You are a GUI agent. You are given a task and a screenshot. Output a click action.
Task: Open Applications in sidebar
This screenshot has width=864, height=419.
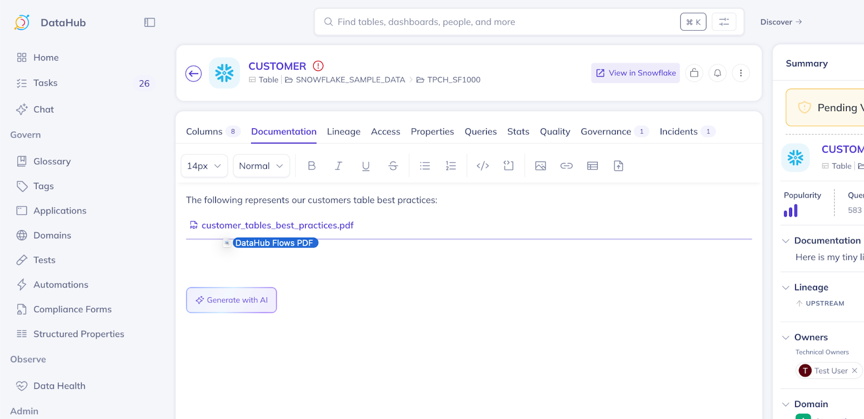(51, 211)
